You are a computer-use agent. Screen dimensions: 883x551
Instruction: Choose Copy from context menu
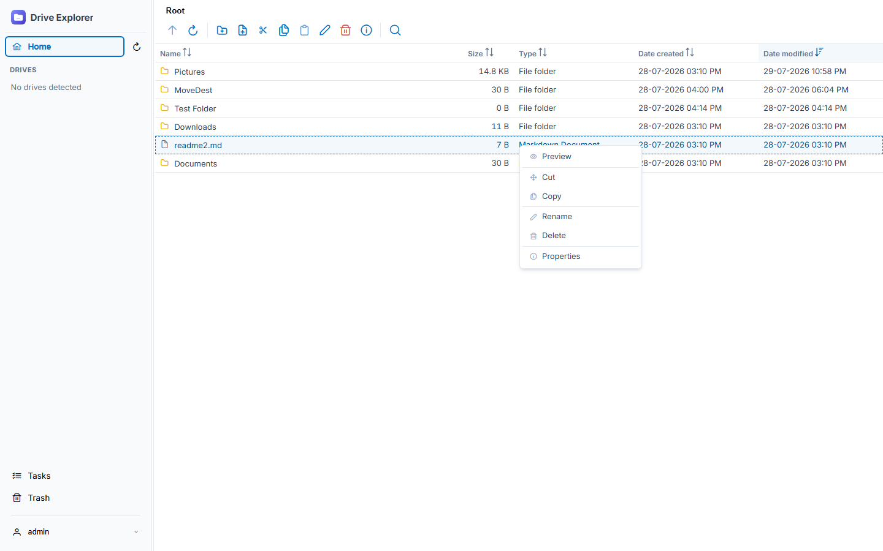[581, 197]
